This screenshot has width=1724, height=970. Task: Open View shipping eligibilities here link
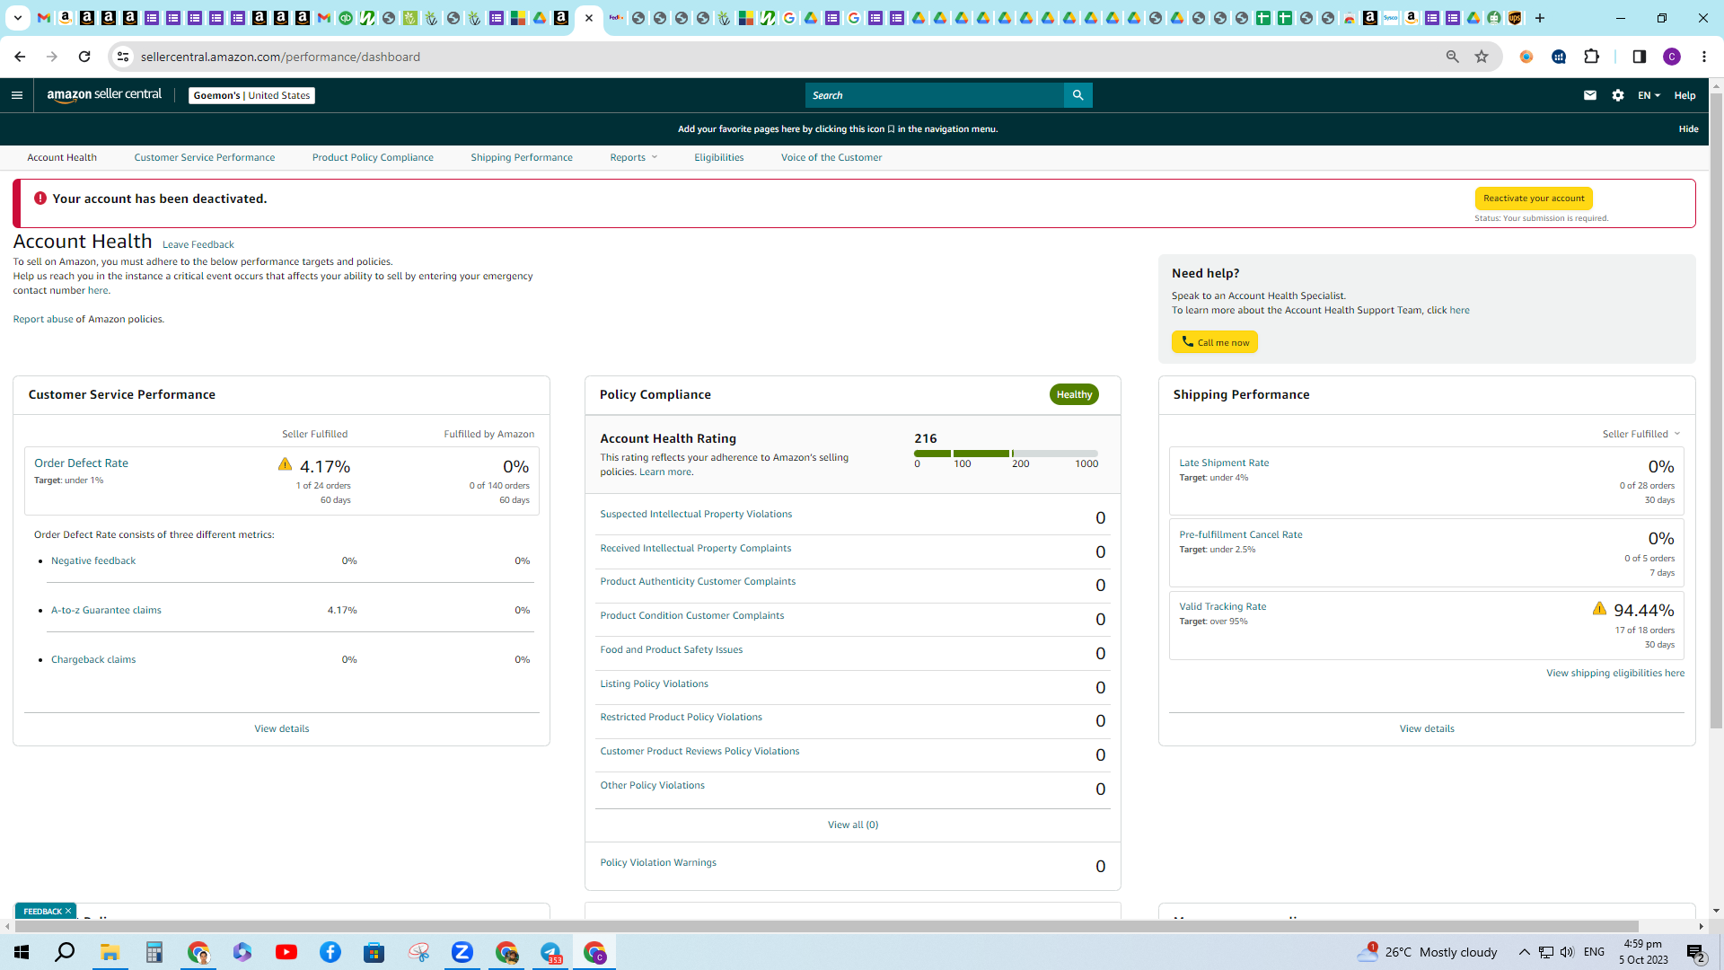point(1614,673)
